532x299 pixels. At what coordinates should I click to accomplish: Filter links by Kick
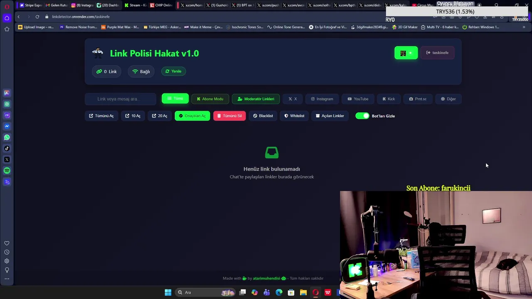pos(389,99)
